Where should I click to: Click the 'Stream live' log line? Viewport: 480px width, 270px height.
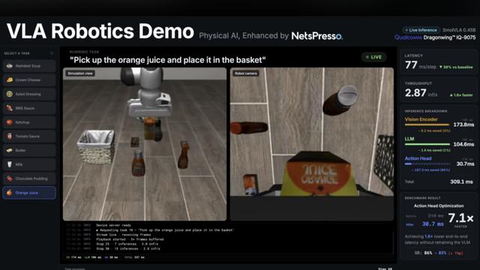tap(123, 235)
